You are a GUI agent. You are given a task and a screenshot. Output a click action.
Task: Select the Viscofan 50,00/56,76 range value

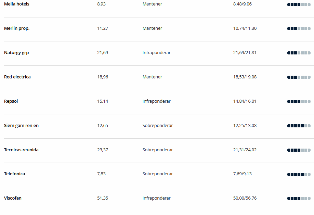pyautogui.click(x=245, y=198)
